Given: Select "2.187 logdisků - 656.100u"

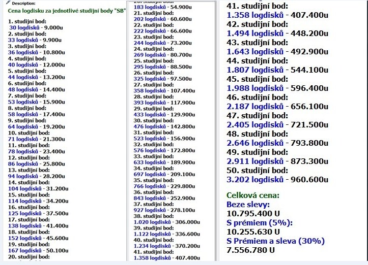Looking at the screenshot, I should tap(277, 106).
